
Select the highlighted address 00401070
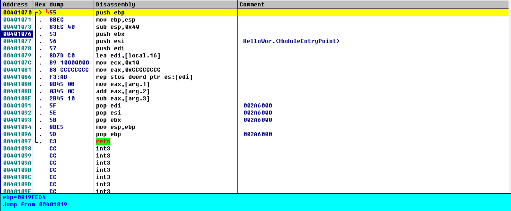17,13
